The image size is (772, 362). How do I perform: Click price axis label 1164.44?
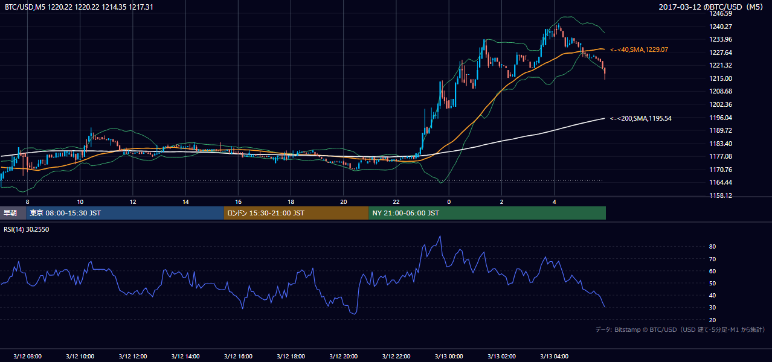tap(721, 182)
